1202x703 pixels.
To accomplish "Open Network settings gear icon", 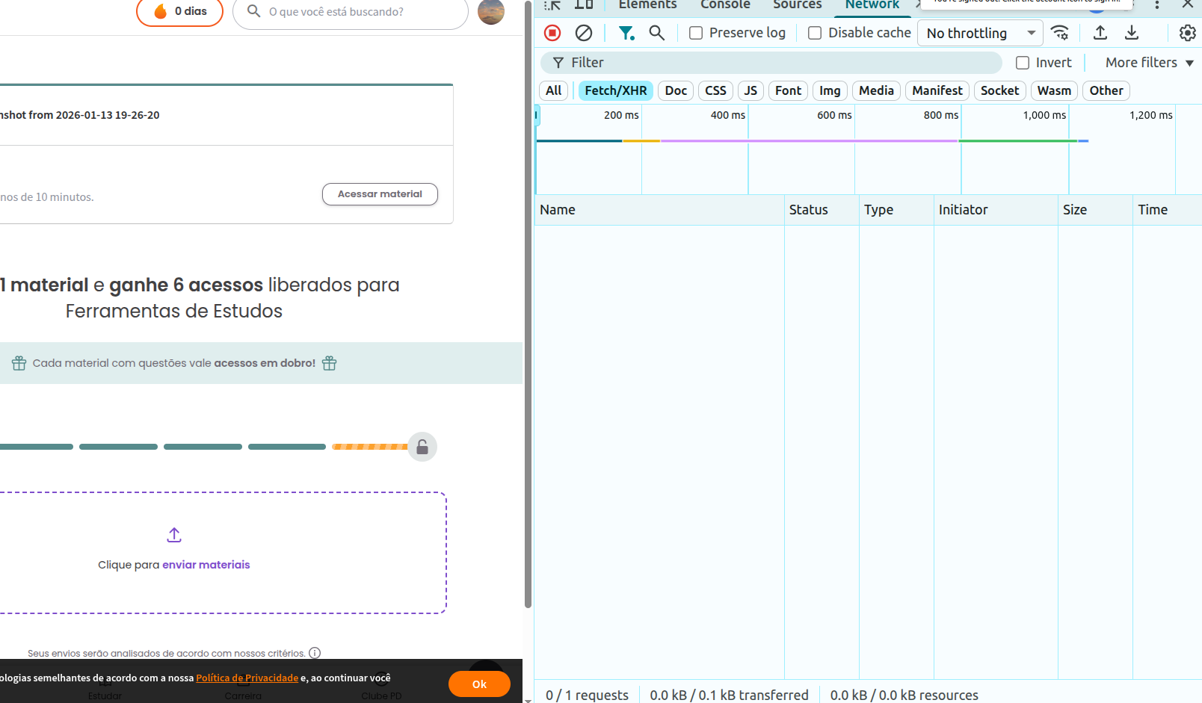I will pyautogui.click(x=1187, y=33).
